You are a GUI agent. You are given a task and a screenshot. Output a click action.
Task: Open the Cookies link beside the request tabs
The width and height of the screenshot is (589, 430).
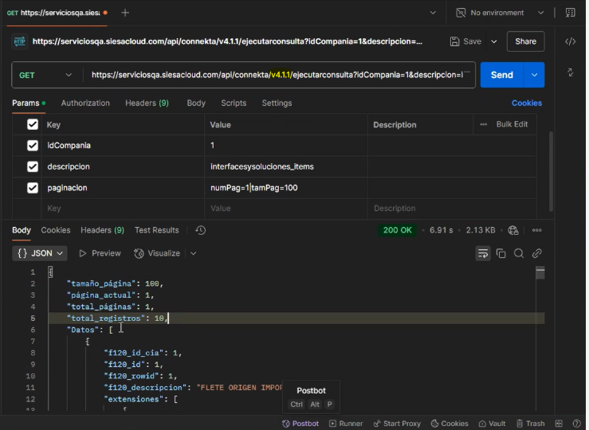(526, 103)
